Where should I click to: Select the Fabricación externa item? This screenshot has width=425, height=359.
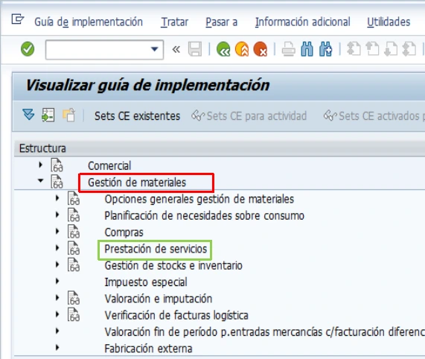click(148, 349)
